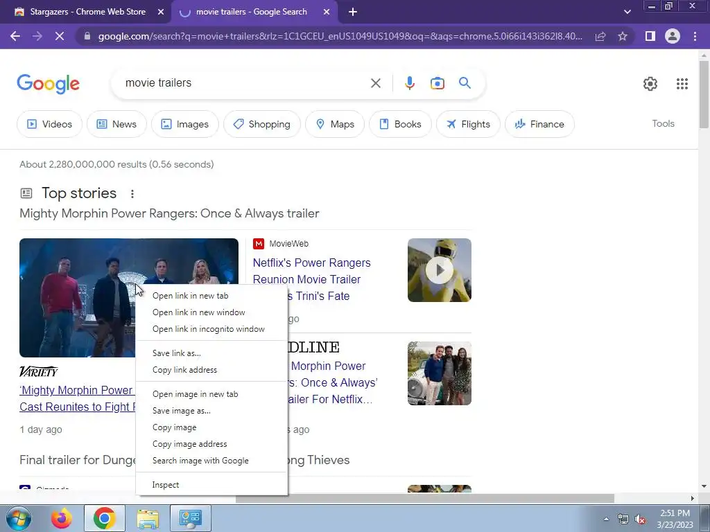Viewport: 710px width, 532px height.
Task: Select Inspect from context menu
Action: 211,485
